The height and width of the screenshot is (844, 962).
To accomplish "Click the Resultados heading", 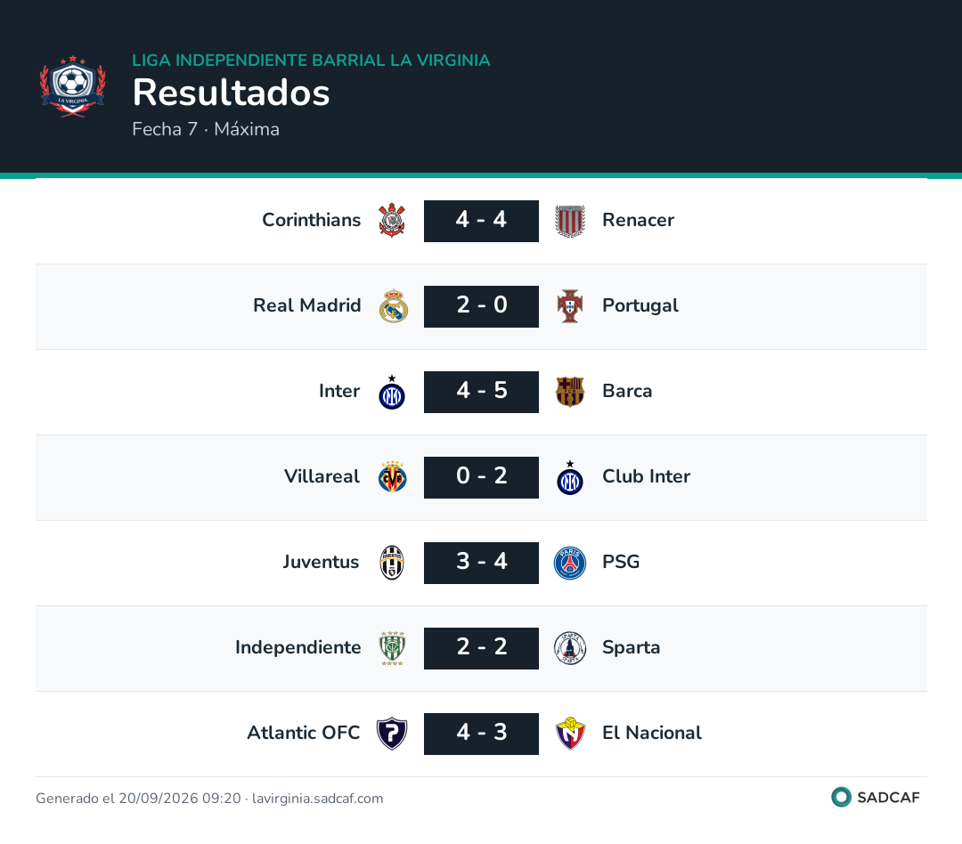I will (x=232, y=93).
